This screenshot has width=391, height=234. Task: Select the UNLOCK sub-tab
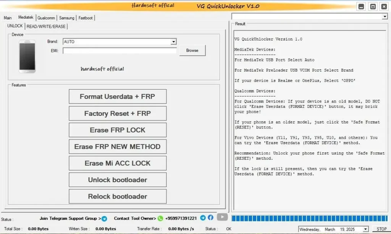click(x=15, y=26)
